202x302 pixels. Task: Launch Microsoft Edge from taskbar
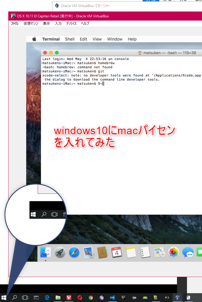[x=47, y=298]
